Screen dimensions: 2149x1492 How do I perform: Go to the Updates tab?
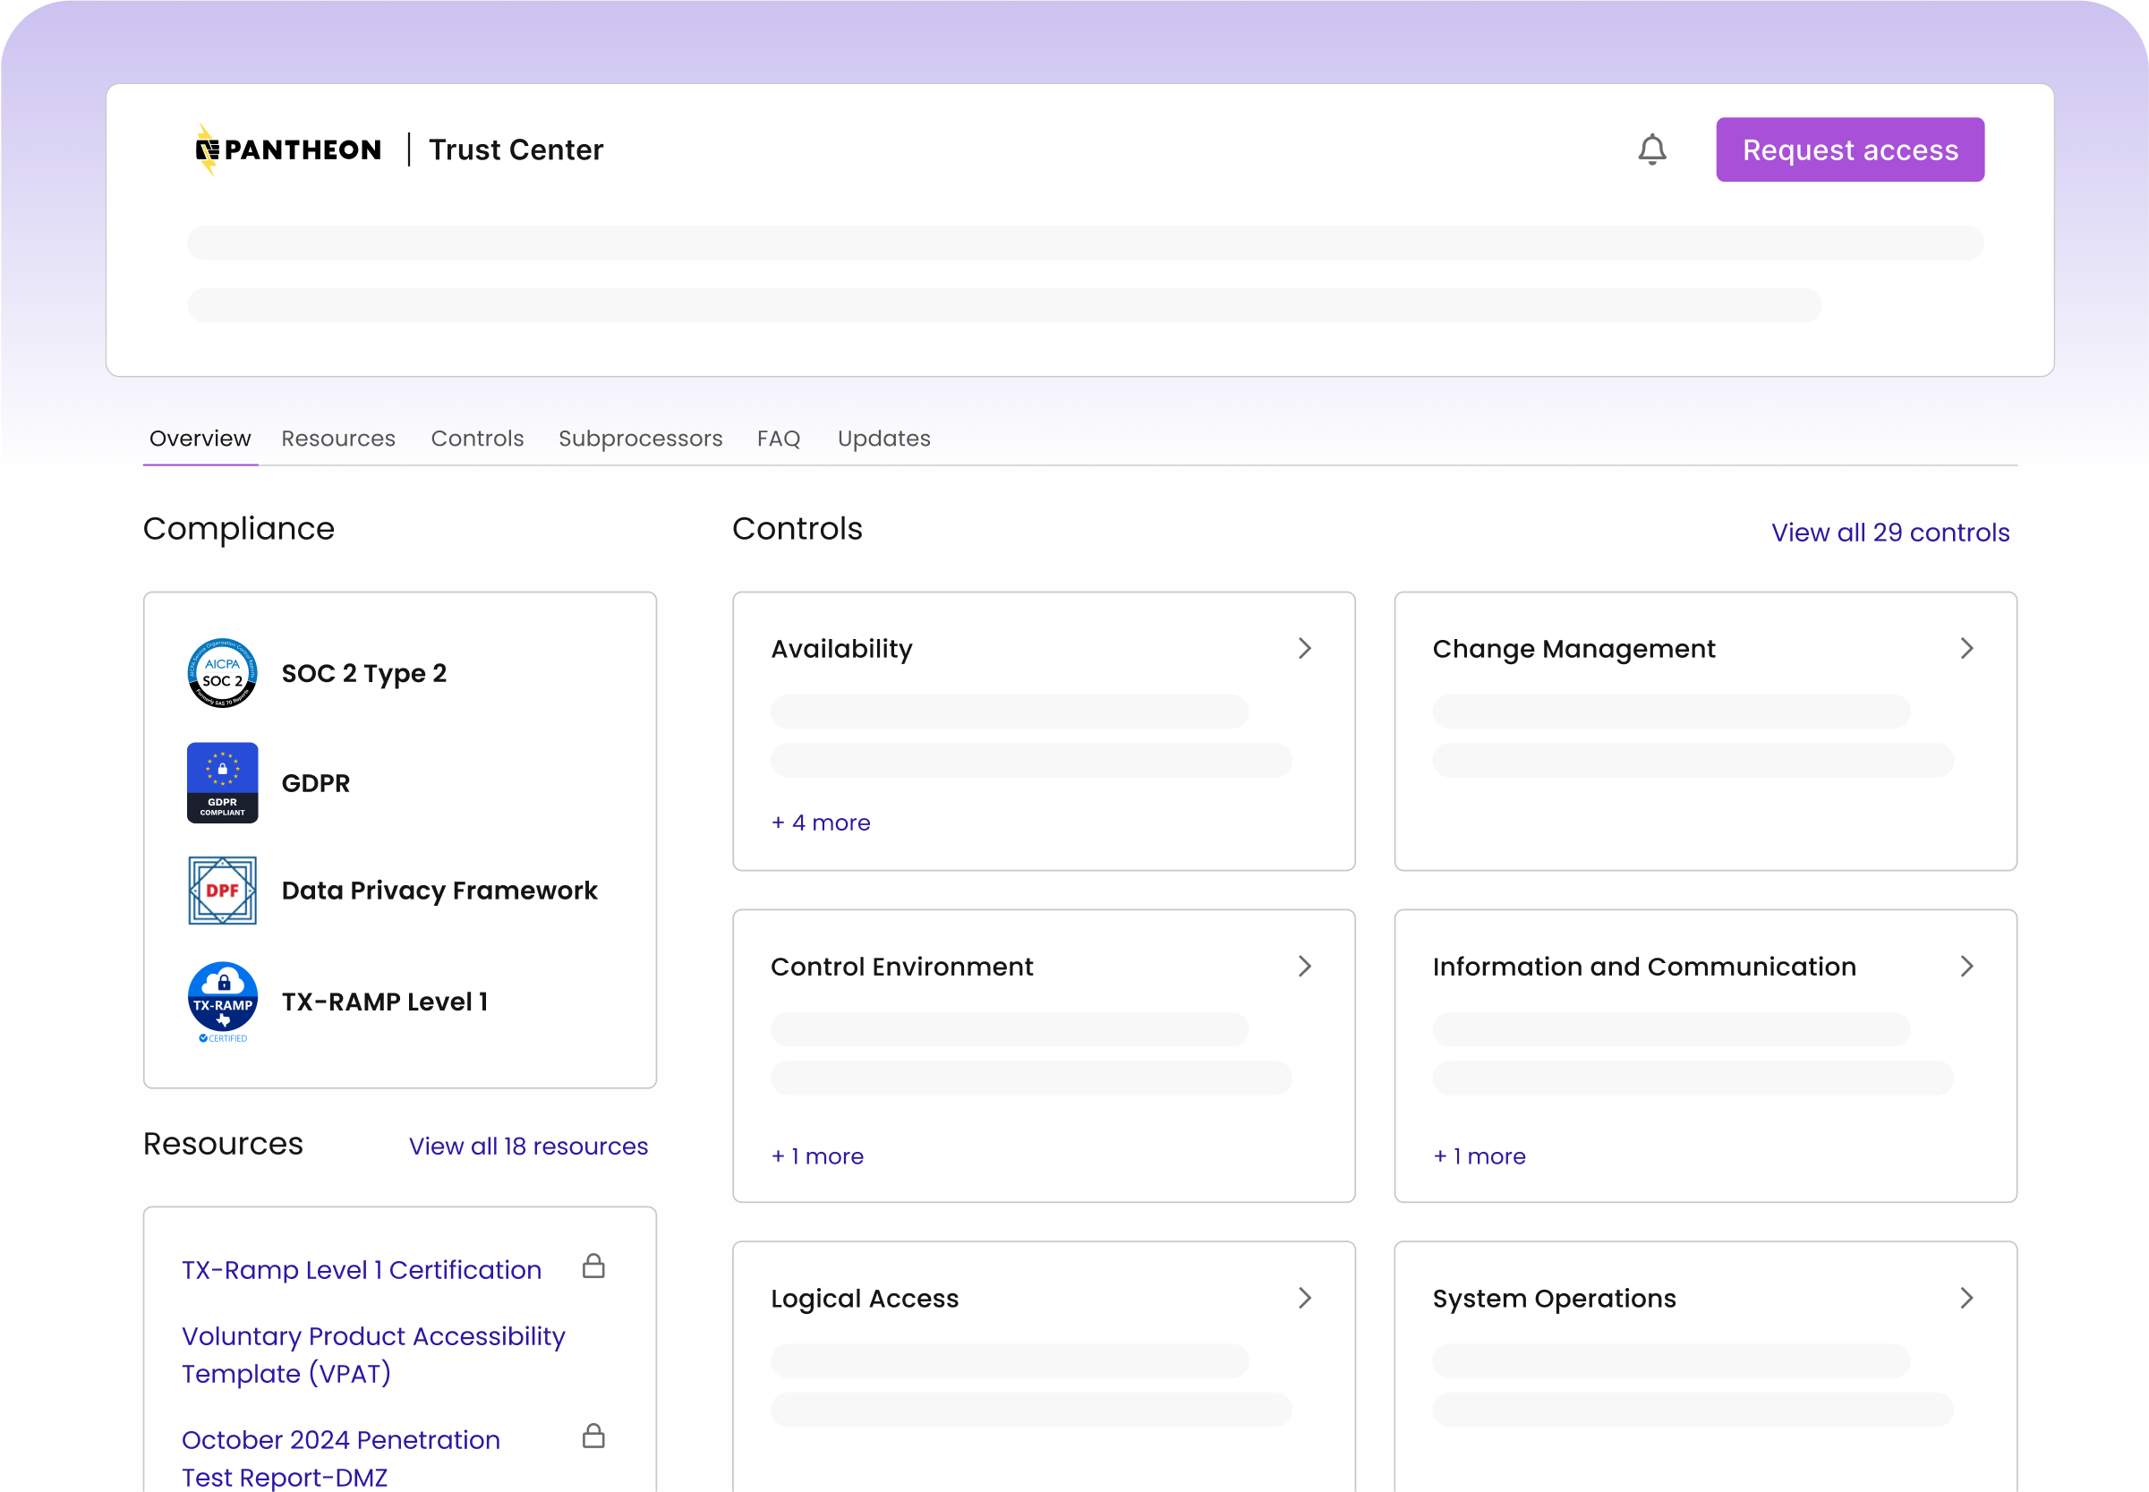pos(883,439)
